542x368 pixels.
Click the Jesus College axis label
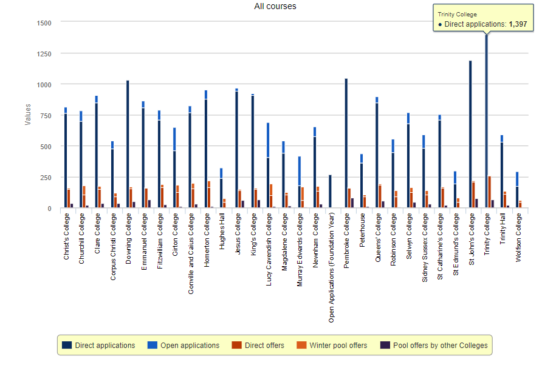point(238,233)
